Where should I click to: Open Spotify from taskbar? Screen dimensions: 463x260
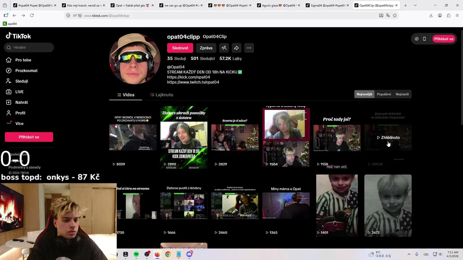tap(136, 254)
